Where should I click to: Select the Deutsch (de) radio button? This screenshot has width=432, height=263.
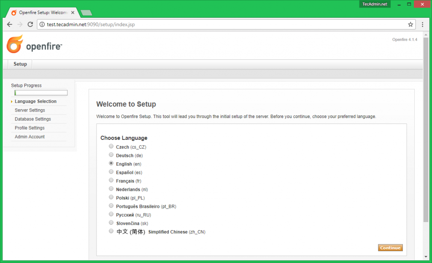point(111,155)
